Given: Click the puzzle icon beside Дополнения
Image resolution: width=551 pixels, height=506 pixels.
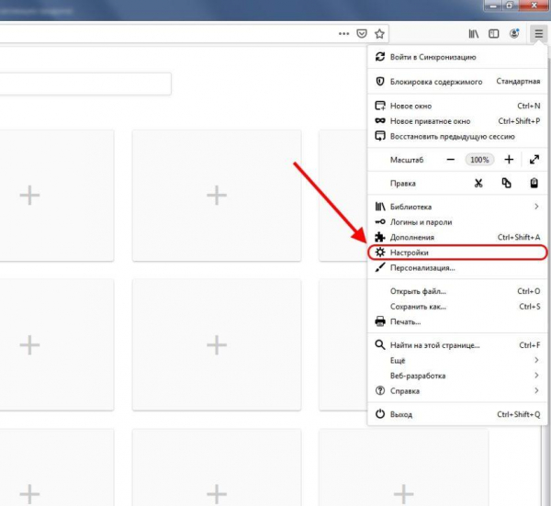Looking at the screenshot, I should click(380, 237).
